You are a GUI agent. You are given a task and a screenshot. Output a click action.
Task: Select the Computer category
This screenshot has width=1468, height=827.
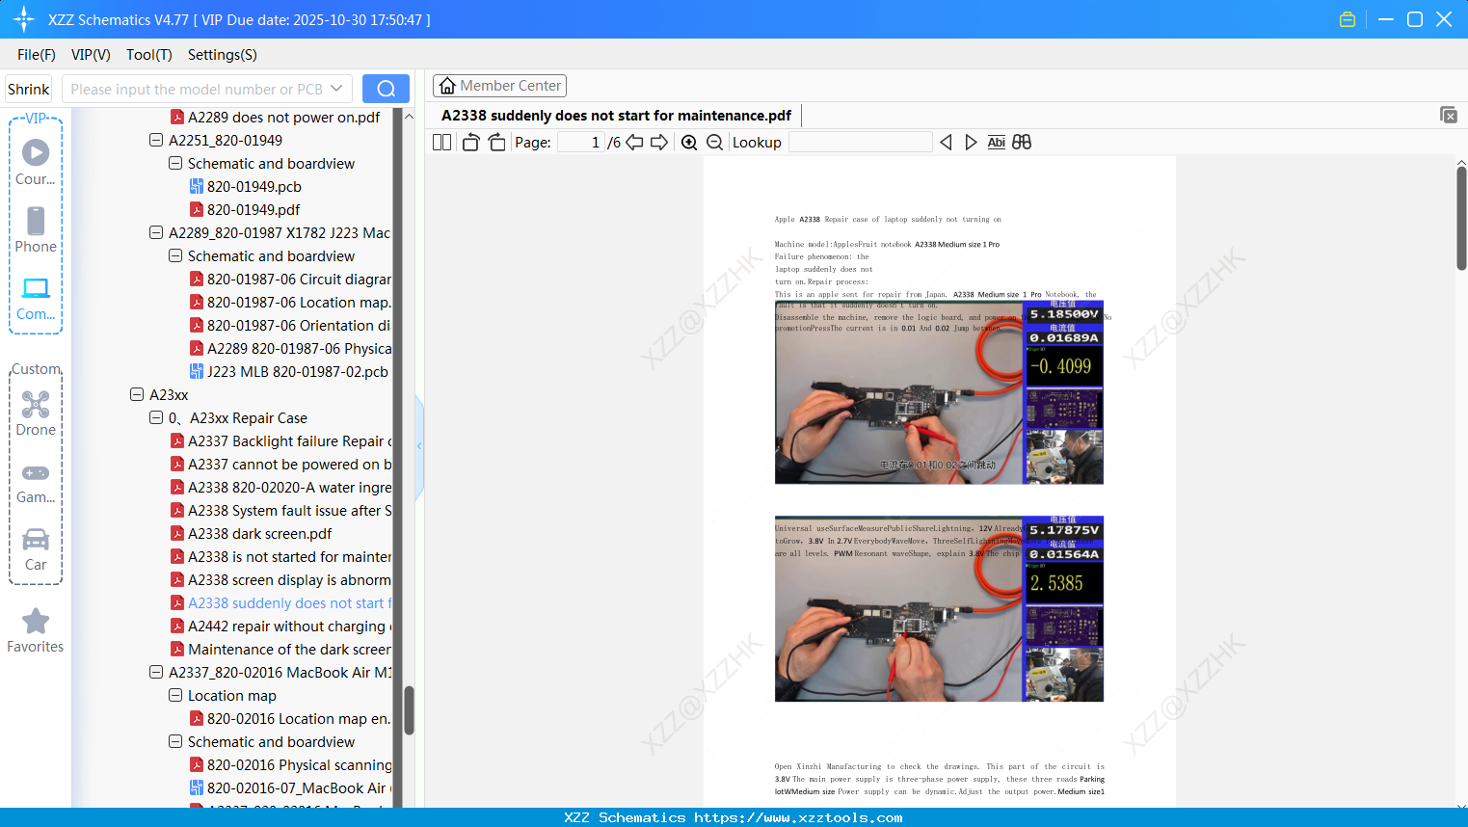(36, 298)
